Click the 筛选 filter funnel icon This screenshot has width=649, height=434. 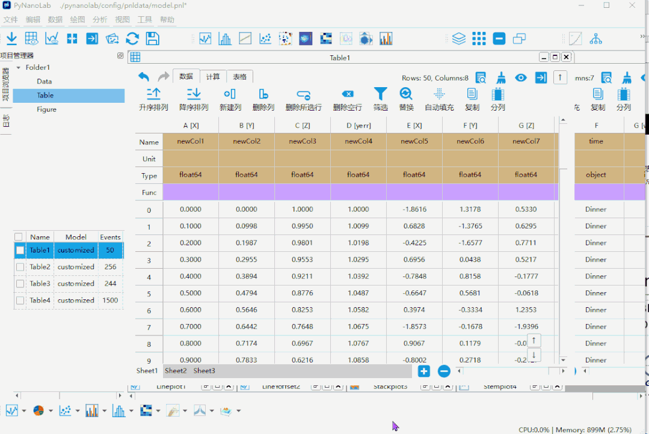(x=380, y=94)
